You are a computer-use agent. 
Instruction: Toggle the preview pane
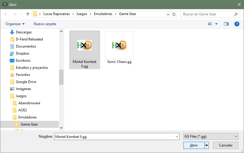click(x=226, y=24)
